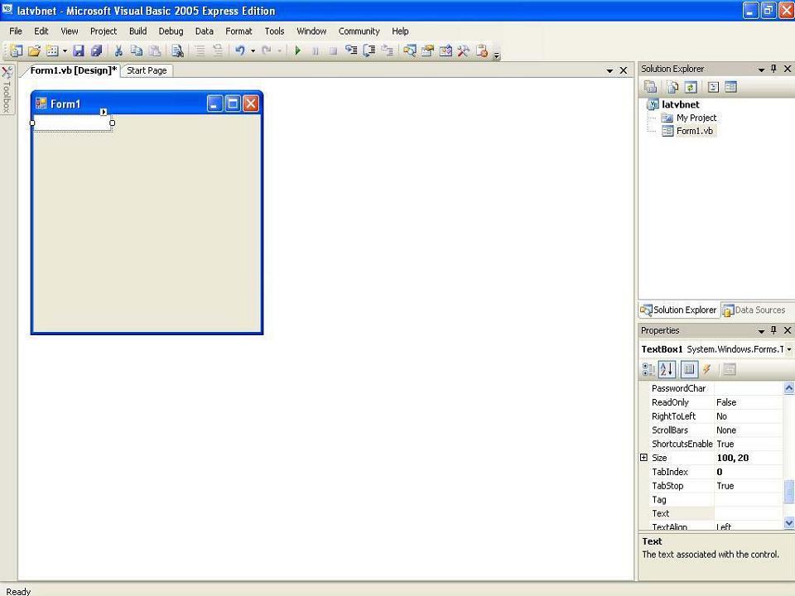Open the File menu
Viewport: 795px width, 596px height.
click(x=16, y=31)
